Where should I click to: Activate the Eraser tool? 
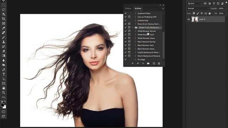coord(4,51)
